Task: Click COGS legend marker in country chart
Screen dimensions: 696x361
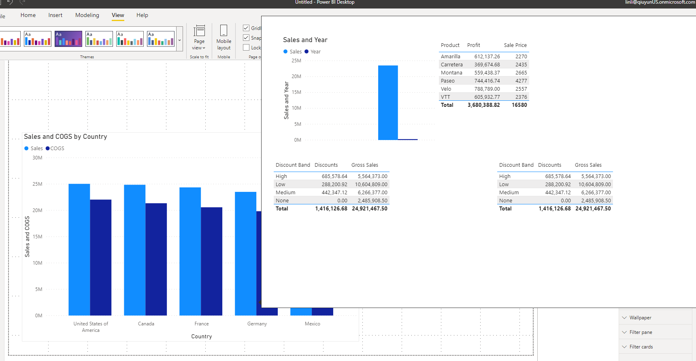Action: (x=47, y=149)
